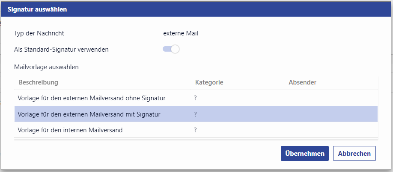Click the 'Als Standard-Signatur verwenden' label
The width and height of the screenshot is (393, 172).
point(61,49)
